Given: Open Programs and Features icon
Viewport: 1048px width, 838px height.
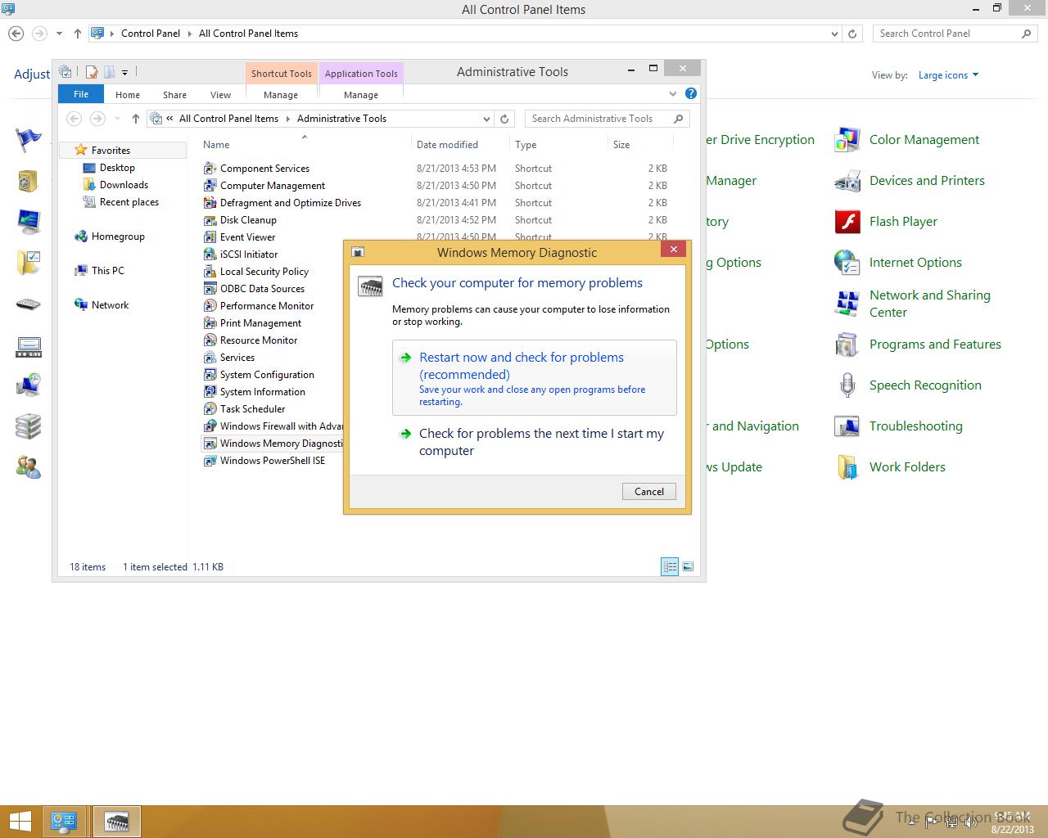Looking at the screenshot, I should [847, 345].
